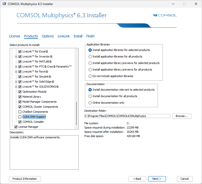202x184 pixels.
Task: Open the Products step tab
Action: coord(31,36)
